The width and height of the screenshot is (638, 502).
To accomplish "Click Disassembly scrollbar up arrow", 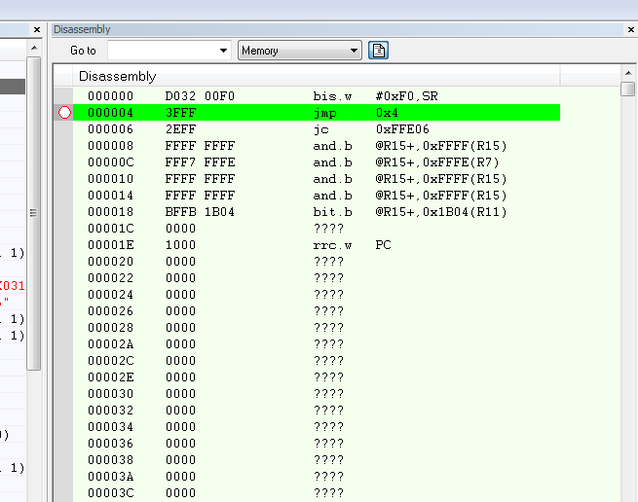I will point(628,73).
